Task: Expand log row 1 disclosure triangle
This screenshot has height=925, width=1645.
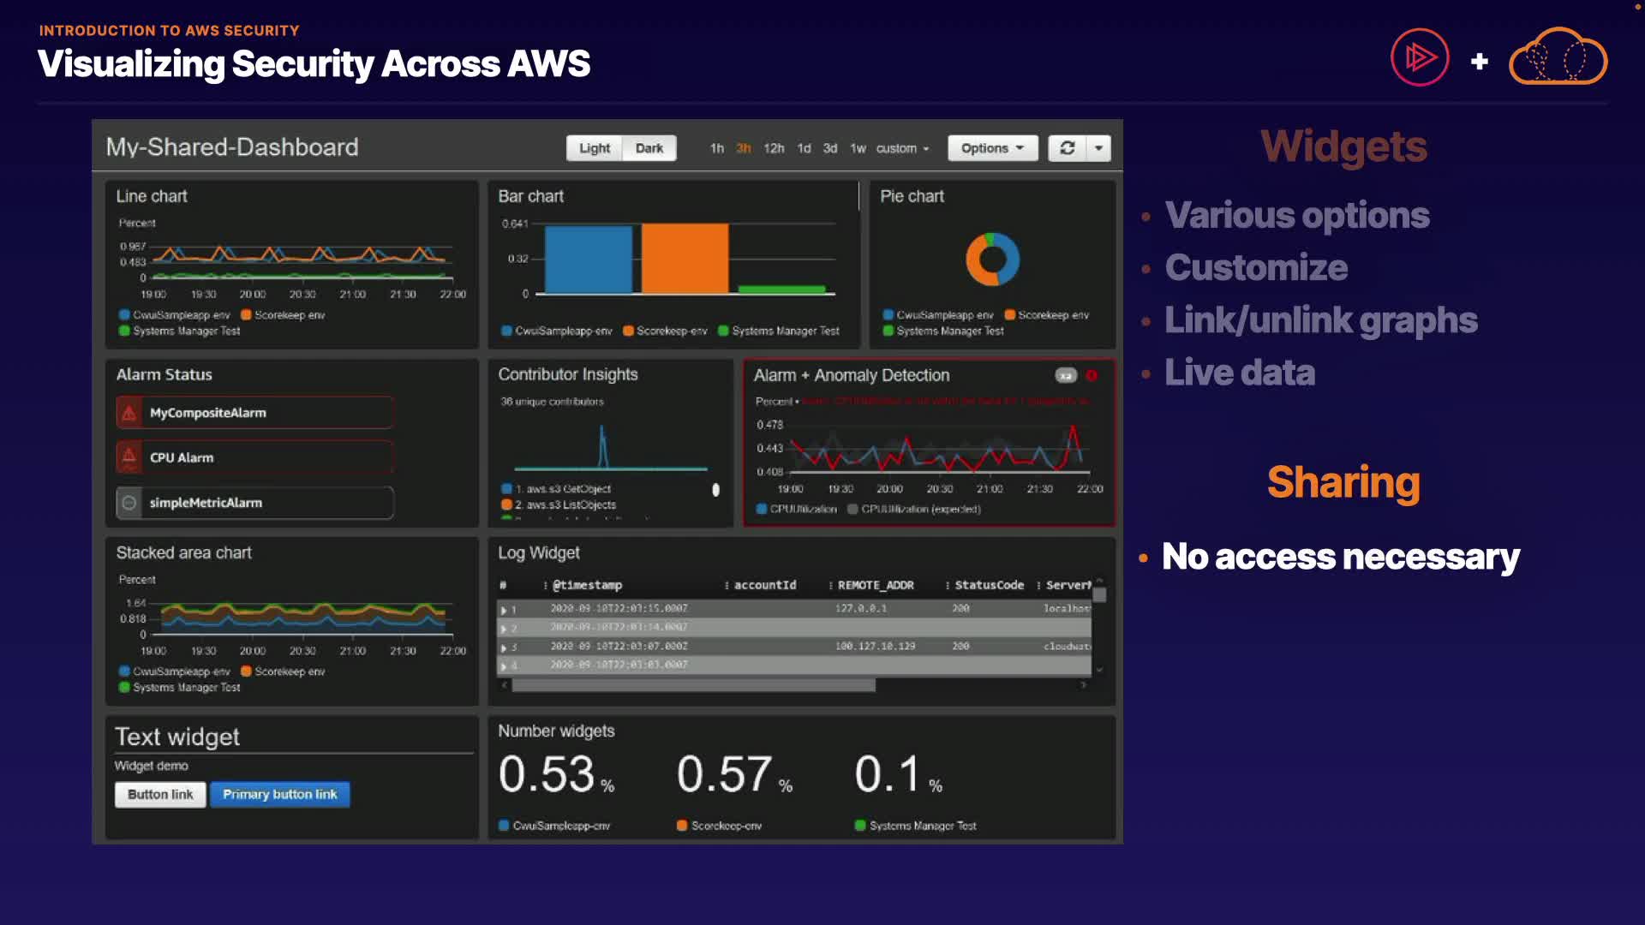Action: tap(504, 610)
